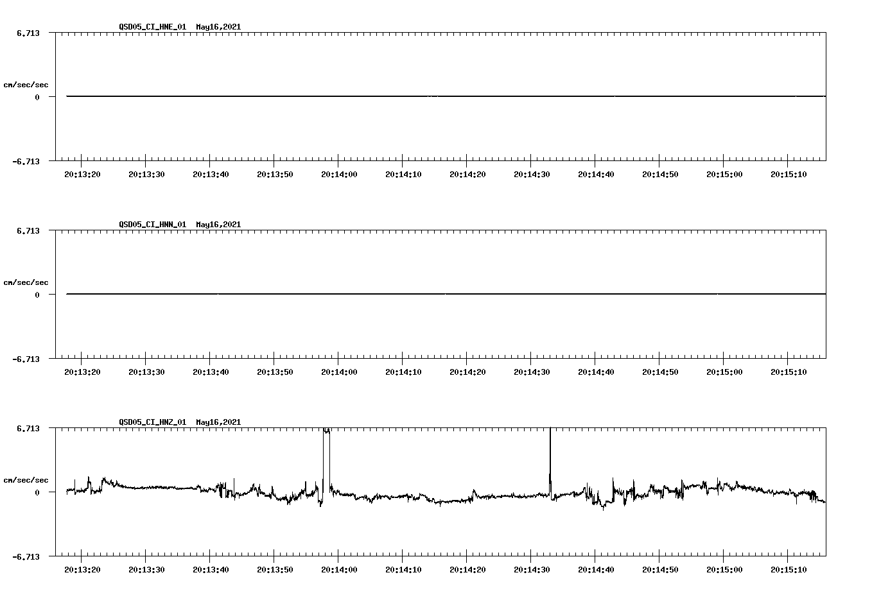Click the QSD05_CI_HNN_01 plot title
The height and width of the screenshot is (593, 872).
tap(180, 225)
